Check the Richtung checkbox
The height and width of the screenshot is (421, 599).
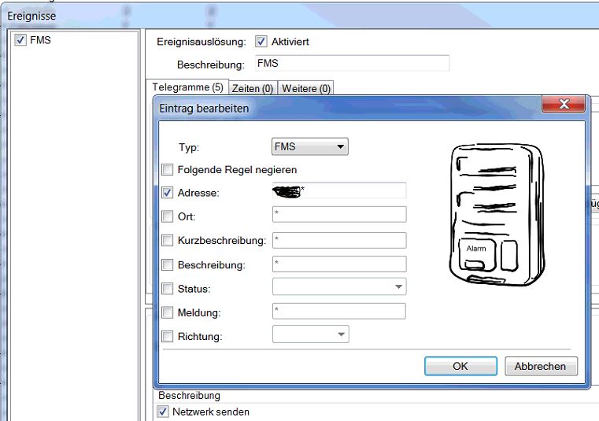point(167,336)
